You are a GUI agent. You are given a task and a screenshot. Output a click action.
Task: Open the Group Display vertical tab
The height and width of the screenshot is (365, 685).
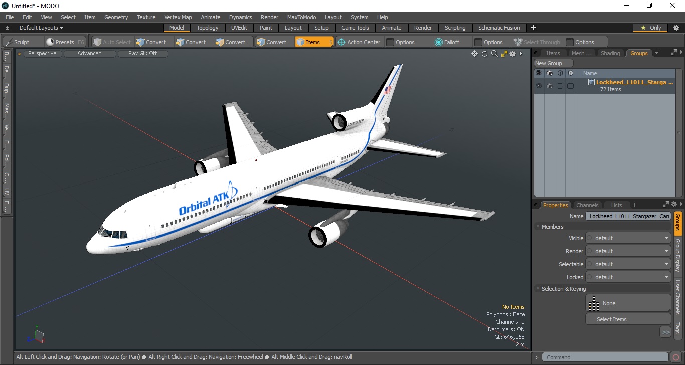[x=677, y=255]
